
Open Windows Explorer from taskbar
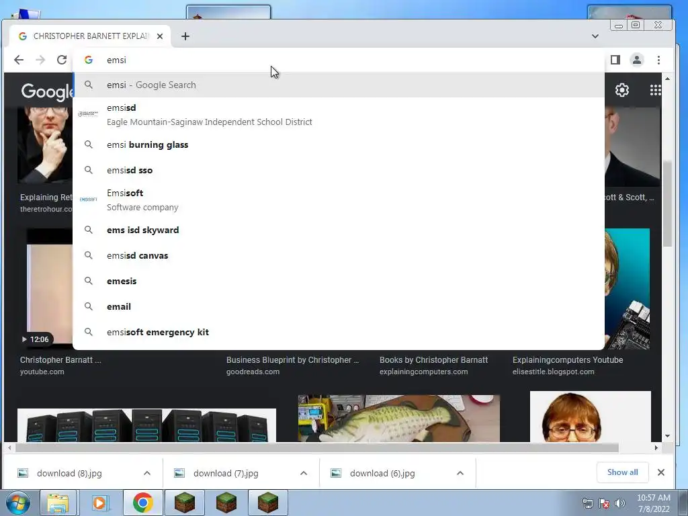58,503
